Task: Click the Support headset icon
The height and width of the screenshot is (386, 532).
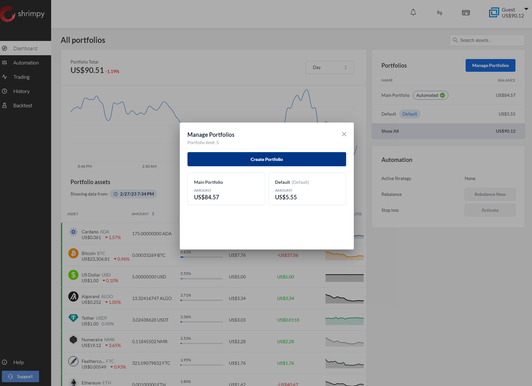Action: [10, 376]
